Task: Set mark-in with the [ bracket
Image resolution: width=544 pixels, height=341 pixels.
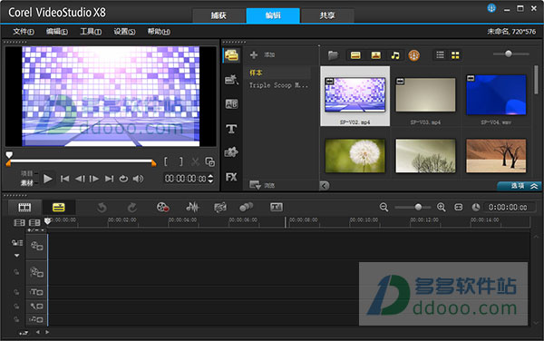Action: 166,161
